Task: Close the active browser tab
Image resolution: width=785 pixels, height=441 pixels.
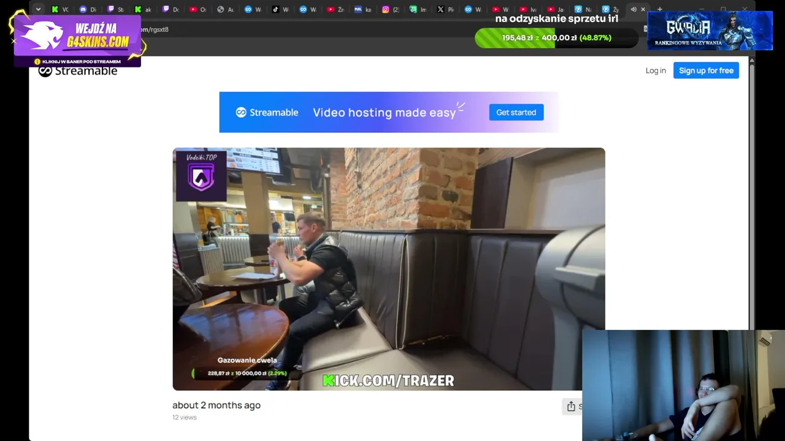Action: coord(643,9)
